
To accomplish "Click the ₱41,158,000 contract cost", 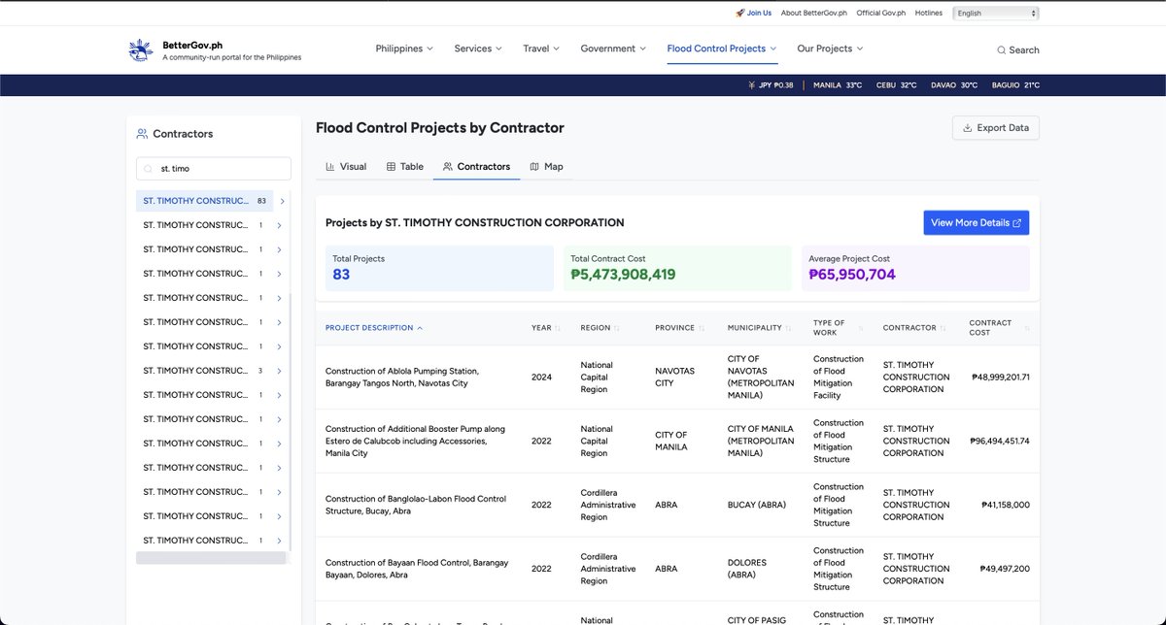I will coord(1006,505).
